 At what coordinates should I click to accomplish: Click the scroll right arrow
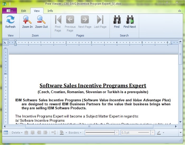coord(176,126)
